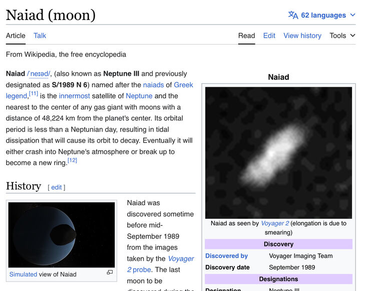This screenshot has width=378, height=291.
Task: Click the Discovered by link
Action: (x=226, y=256)
